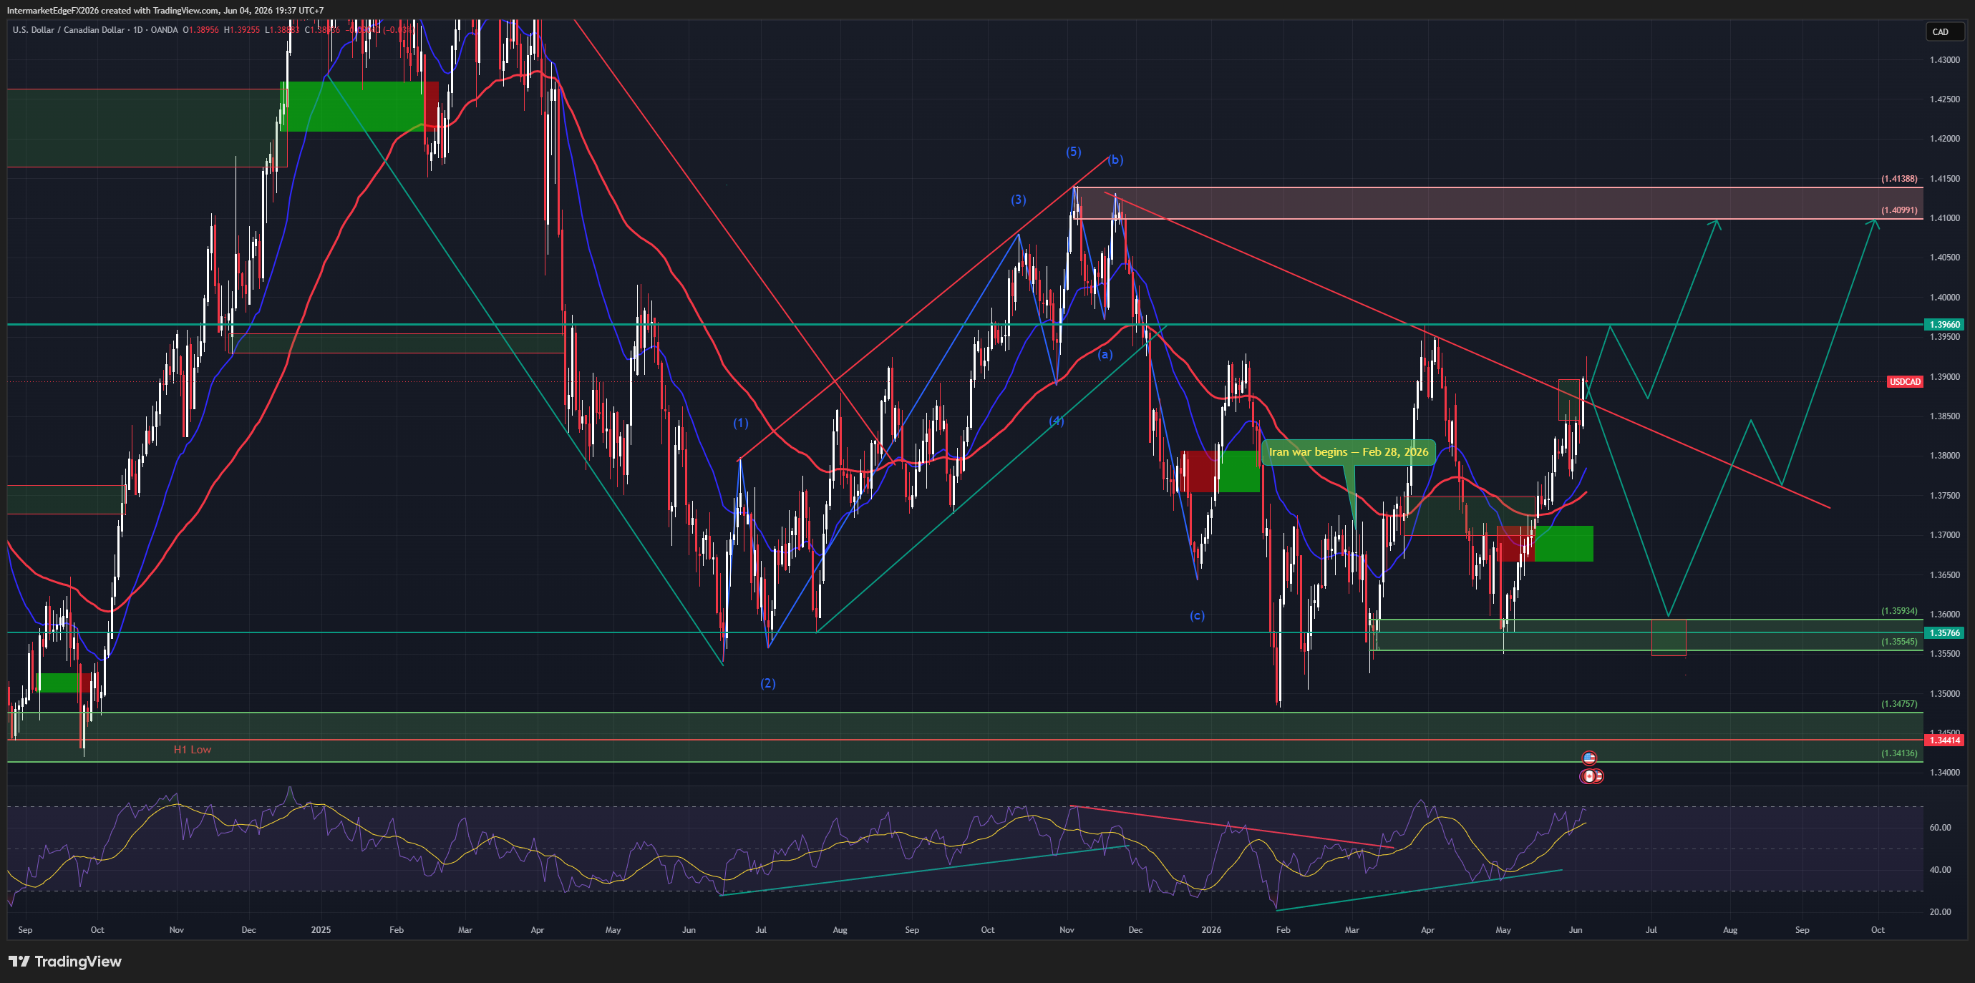Select the wave label (3)
The width and height of the screenshot is (1975, 983).
point(1018,200)
